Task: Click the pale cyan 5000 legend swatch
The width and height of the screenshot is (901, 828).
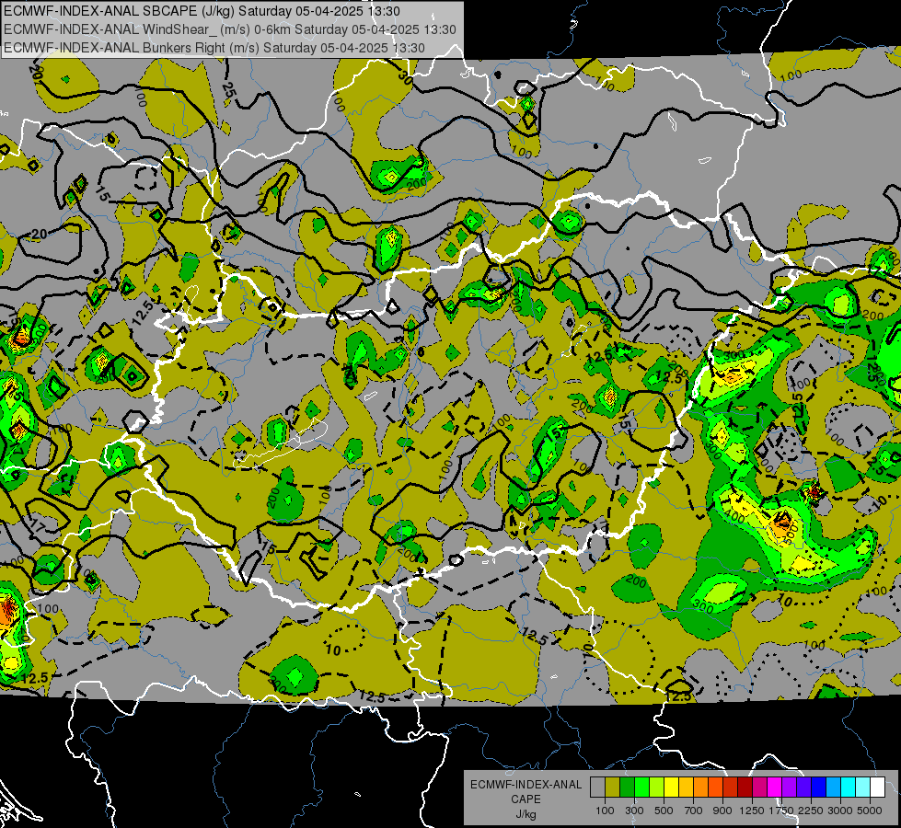Action: pos(863,788)
